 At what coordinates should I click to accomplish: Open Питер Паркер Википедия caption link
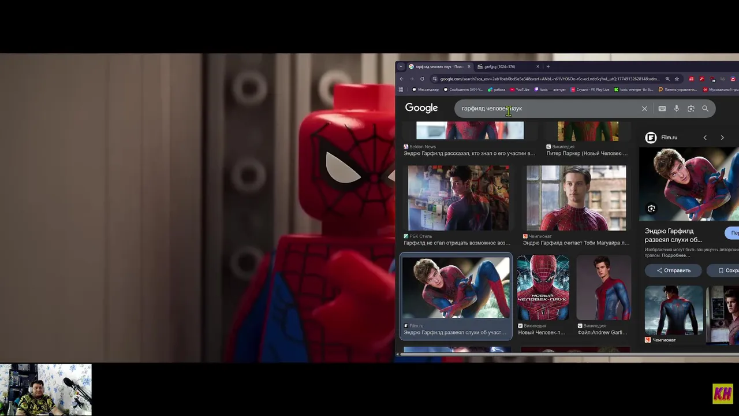pyautogui.click(x=587, y=153)
